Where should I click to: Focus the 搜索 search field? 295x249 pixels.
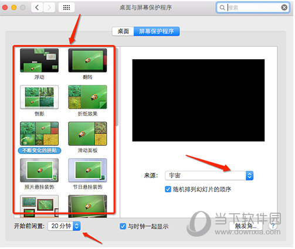pos(253,8)
